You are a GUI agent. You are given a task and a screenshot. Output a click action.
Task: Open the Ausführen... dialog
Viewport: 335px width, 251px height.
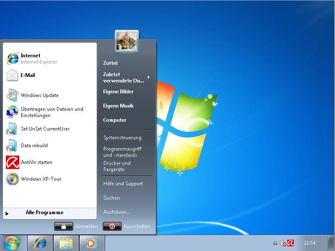(117, 212)
